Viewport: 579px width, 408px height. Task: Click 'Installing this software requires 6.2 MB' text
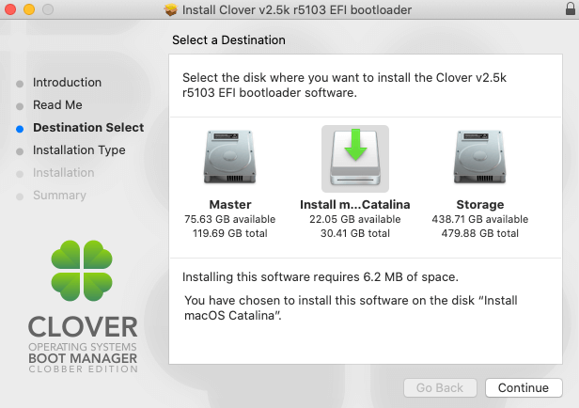pos(321,277)
